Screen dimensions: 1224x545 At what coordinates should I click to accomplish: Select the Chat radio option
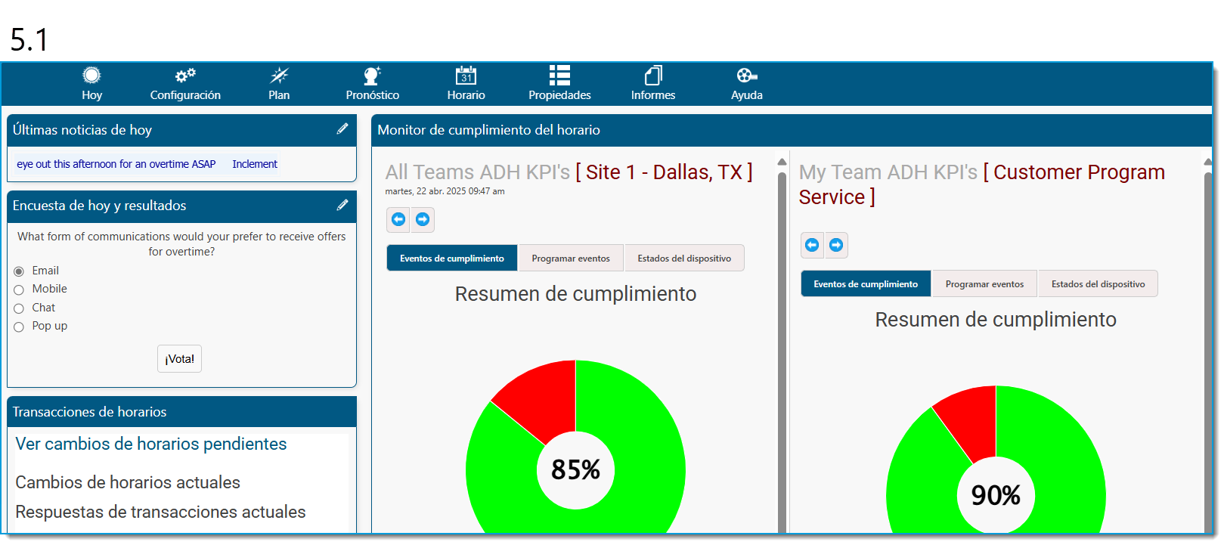click(19, 308)
